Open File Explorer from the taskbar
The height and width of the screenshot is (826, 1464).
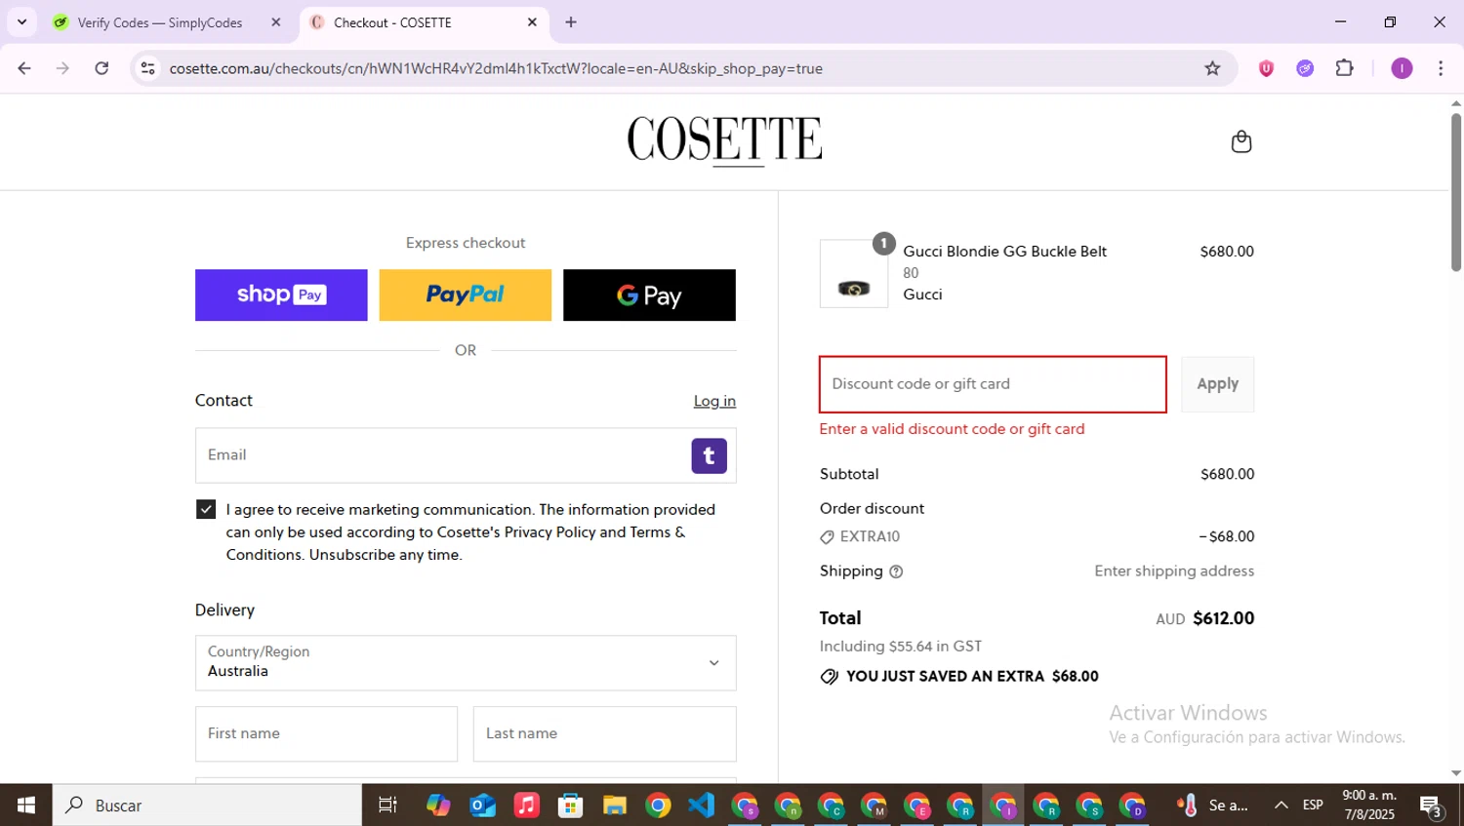click(x=614, y=806)
